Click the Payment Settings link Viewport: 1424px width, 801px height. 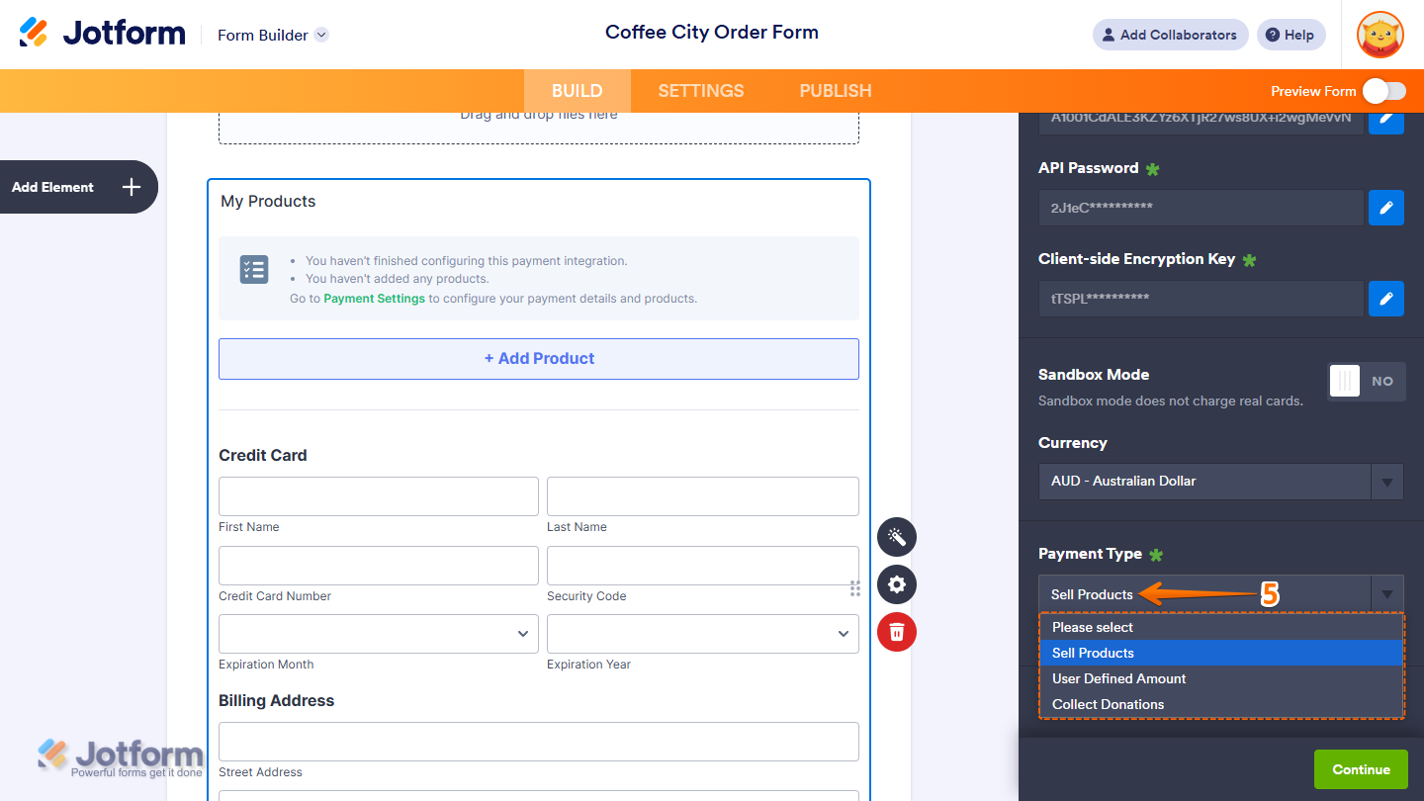[x=374, y=298]
